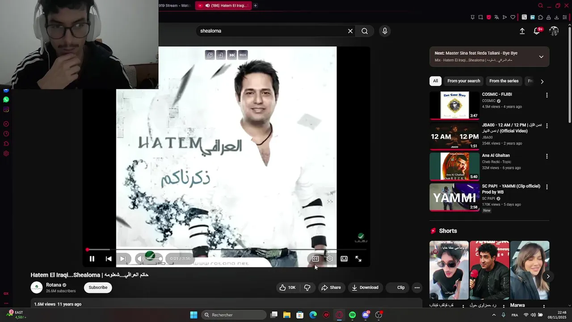Select From the series chip

pos(504,81)
